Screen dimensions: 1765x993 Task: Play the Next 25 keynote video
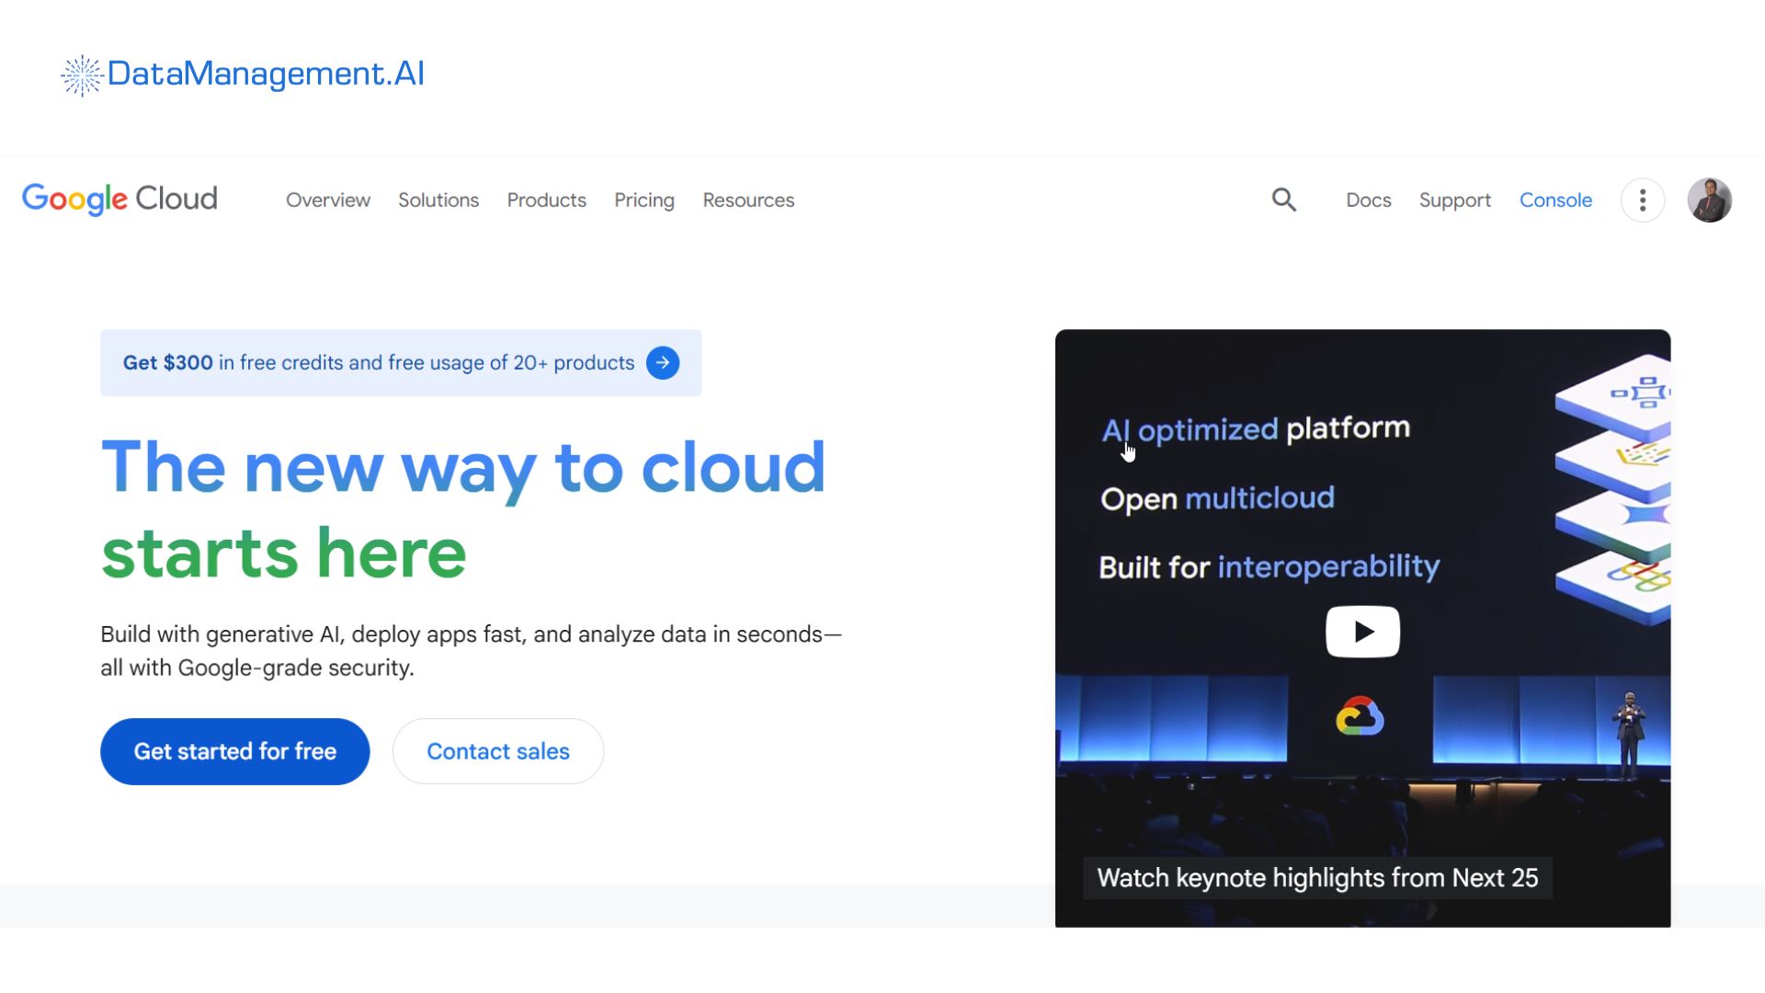(x=1362, y=632)
